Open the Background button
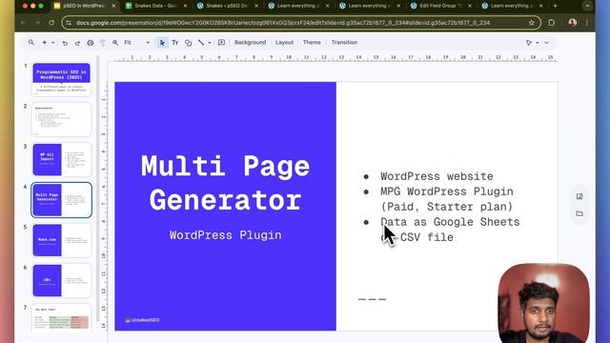 [250, 42]
